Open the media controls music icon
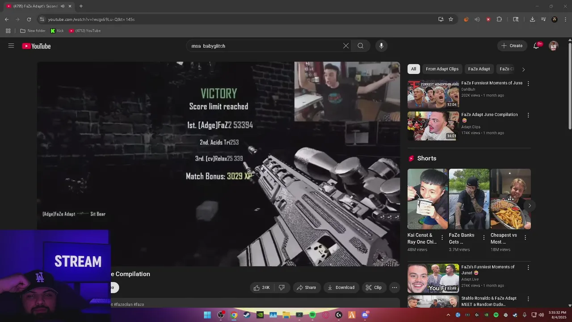The height and width of the screenshot is (322, 572). [x=543, y=19]
